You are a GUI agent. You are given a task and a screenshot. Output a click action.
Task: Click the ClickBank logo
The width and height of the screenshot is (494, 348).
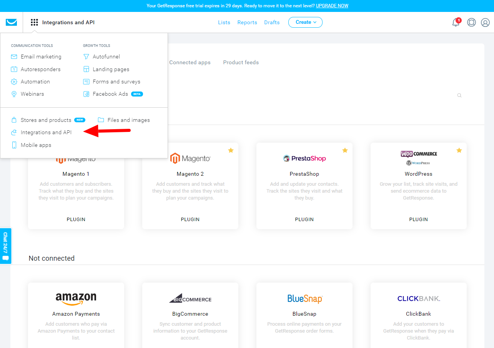(x=419, y=298)
